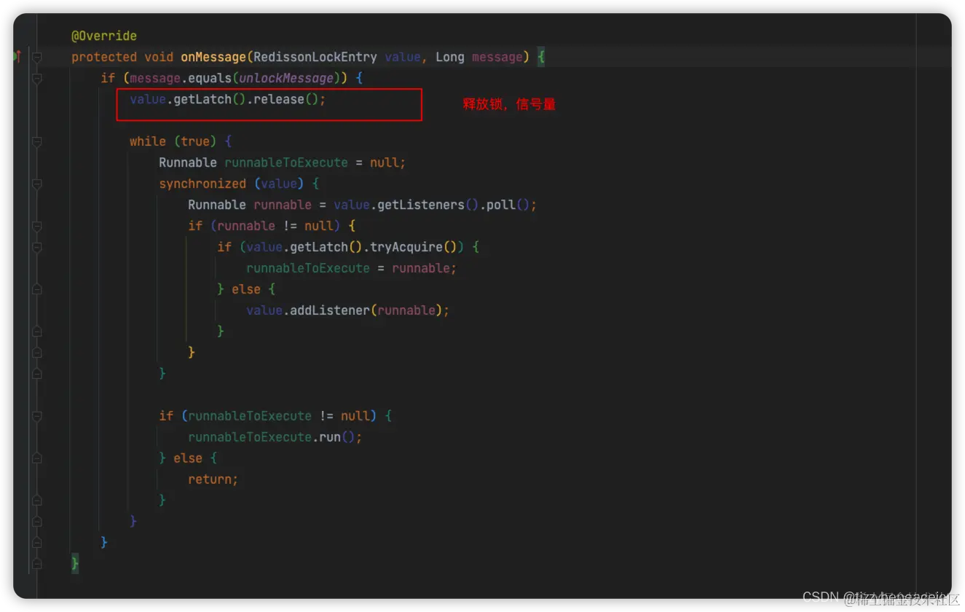This screenshot has width=965, height=612.
Task: Click the RedissonLockEntry parameter type
Action: [315, 57]
